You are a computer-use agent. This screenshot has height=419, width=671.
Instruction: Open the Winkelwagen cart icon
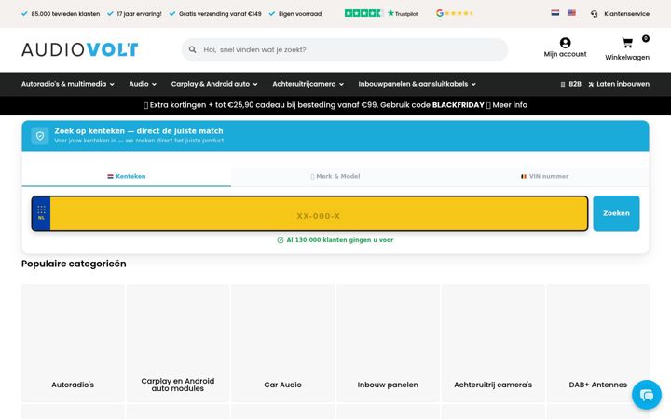[627, 43]
